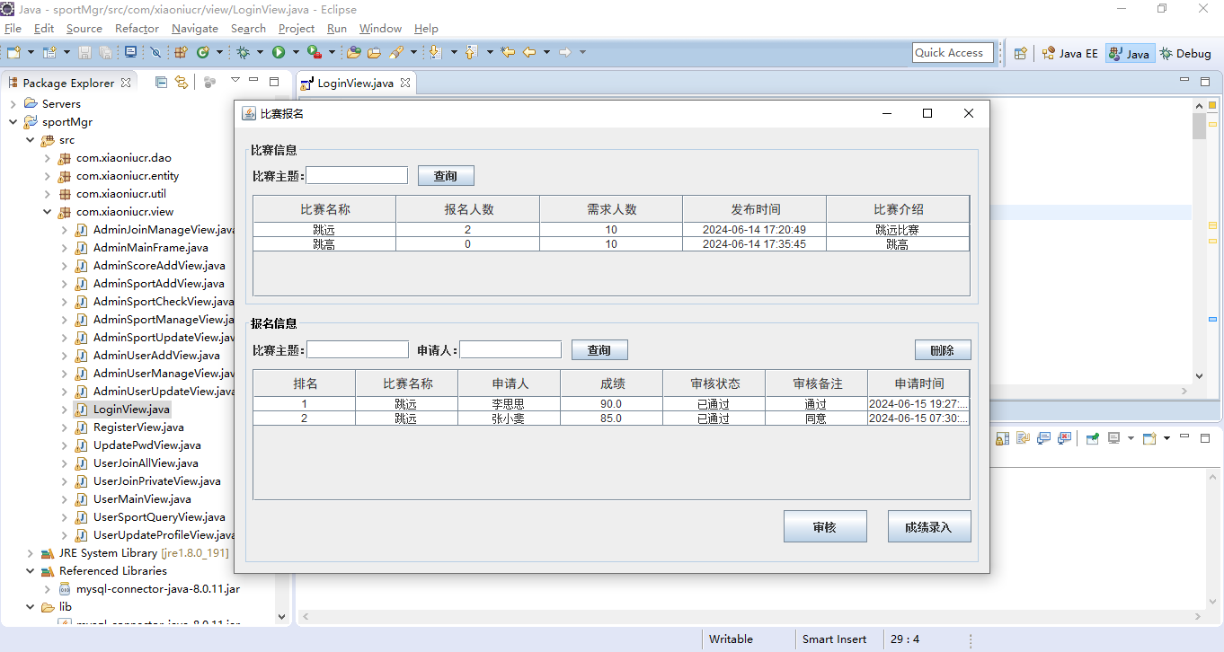1224x652 pixels.
Task: Open the Project menu
Action: (x=297, y=29)
